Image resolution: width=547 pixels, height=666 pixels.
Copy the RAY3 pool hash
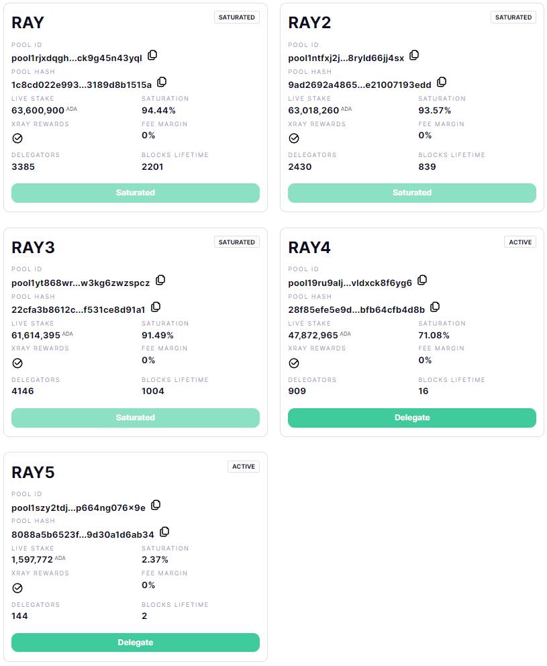[x=156, y=307]
